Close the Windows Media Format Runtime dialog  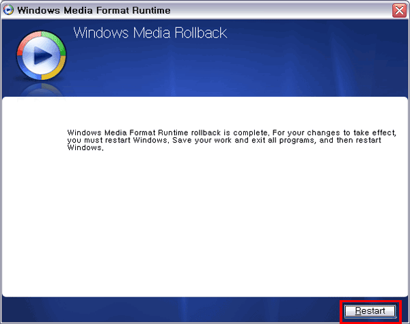pyautogui.click(x=399, y=10)
